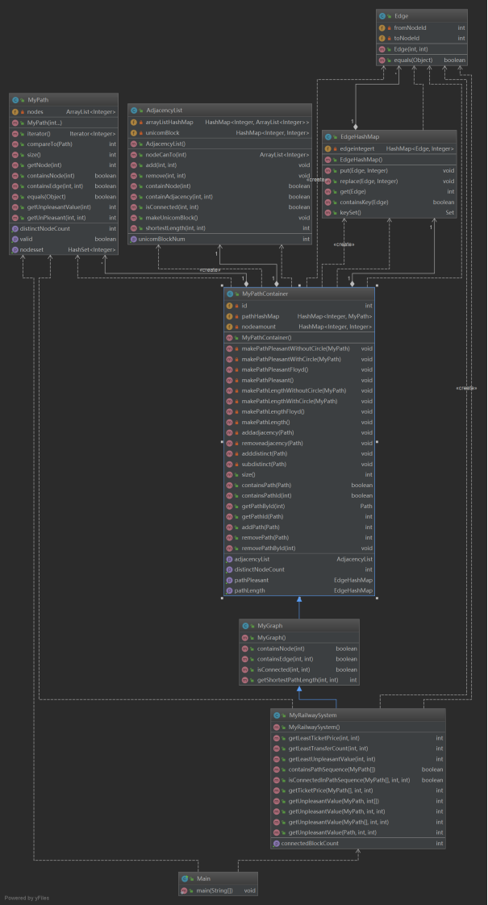Image resolution: width=488 pixels, height=905 pixels.
Task: Click the class icon beside MyPathContainer header
Action: tap(230, 294)
